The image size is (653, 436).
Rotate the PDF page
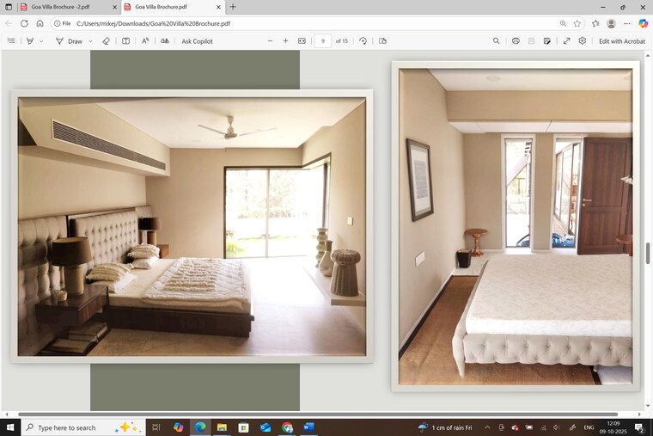point(363,40)
